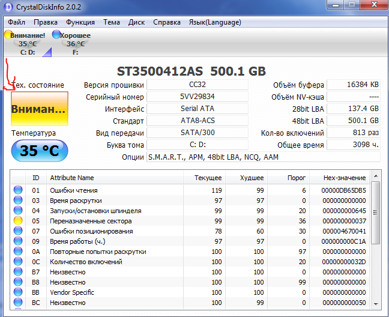The height and width of the screenshot is (317, 389).
Task: Open the Правка menu
Action: (x=46, y=22)
